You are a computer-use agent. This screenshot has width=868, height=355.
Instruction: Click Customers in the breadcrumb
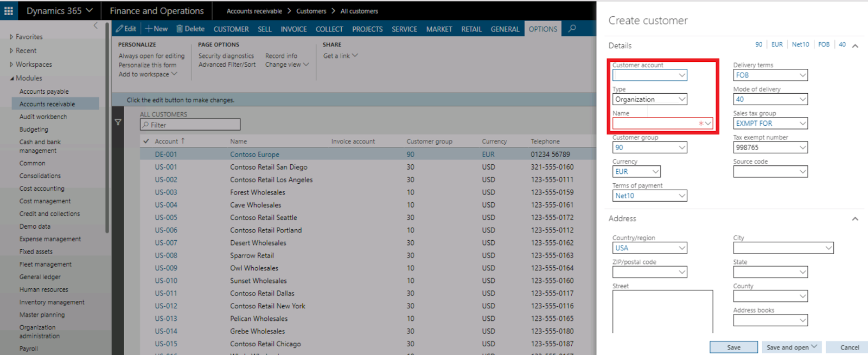pyautogui.click(x=311, y=11)
